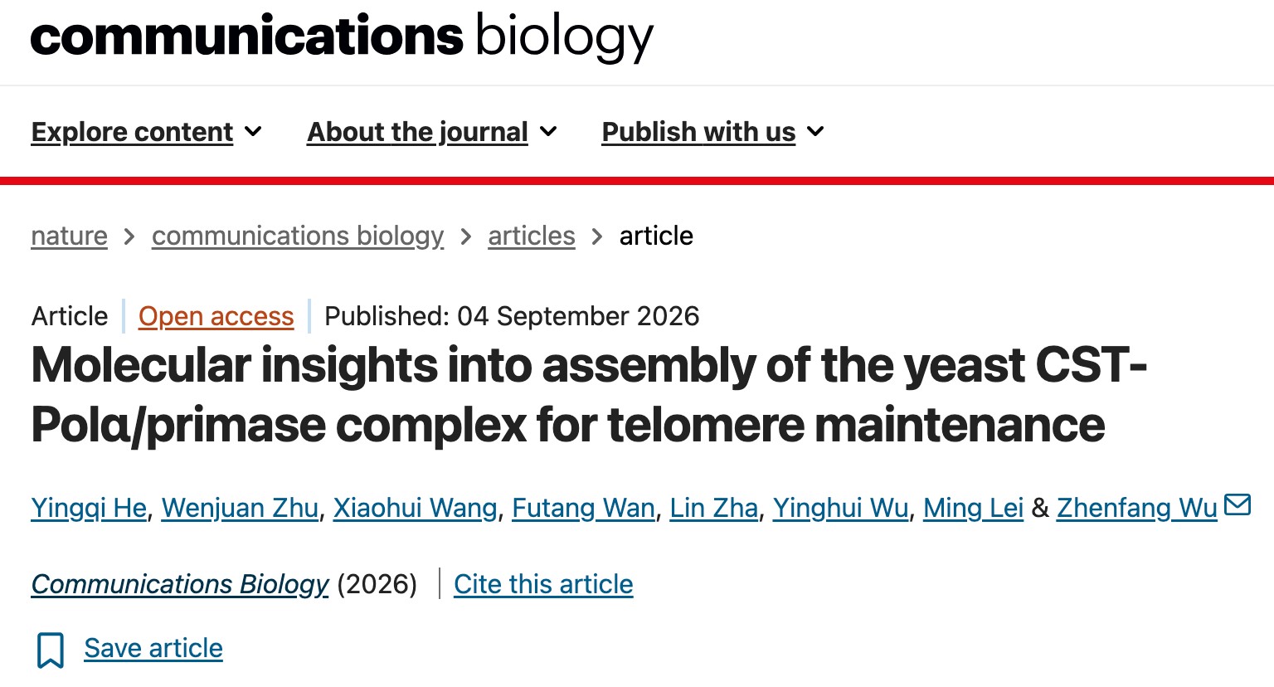Open the italic Communications Biology journal link
This screenshot has width=1274, height=687.
click(x=180, y=584)
